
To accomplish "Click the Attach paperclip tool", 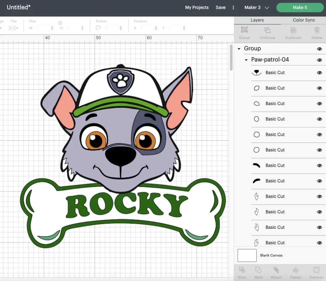I will coord(276,270).
